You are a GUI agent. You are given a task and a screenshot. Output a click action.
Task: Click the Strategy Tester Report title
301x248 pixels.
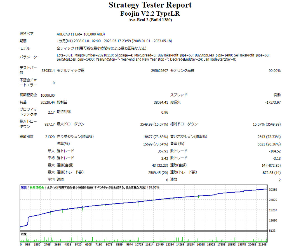pyautogui.click(x=150, y=5)
